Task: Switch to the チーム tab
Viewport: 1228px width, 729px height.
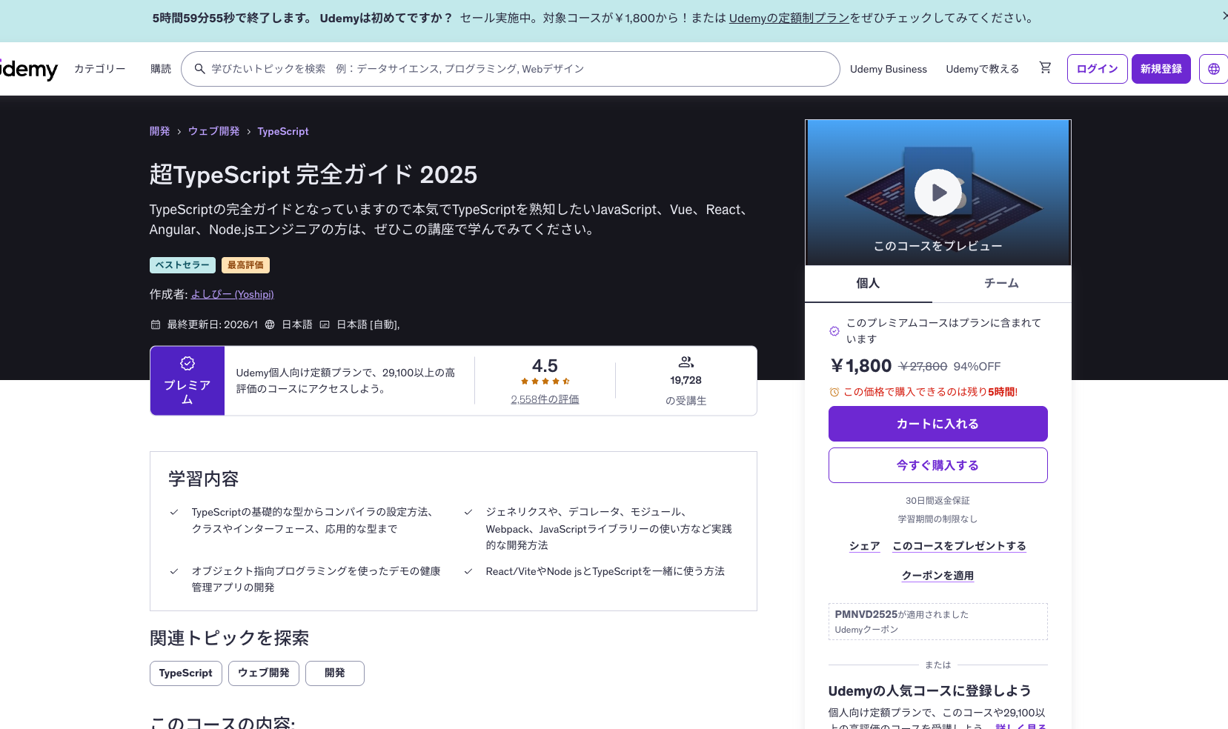Action: coord(1001,283)
